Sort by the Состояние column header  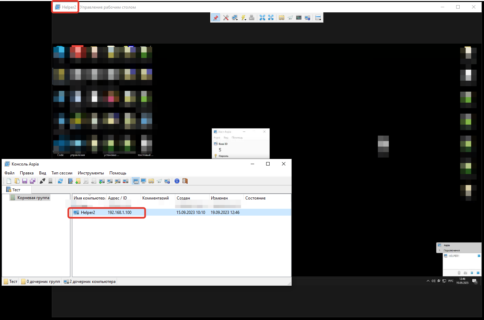point(255,198)
